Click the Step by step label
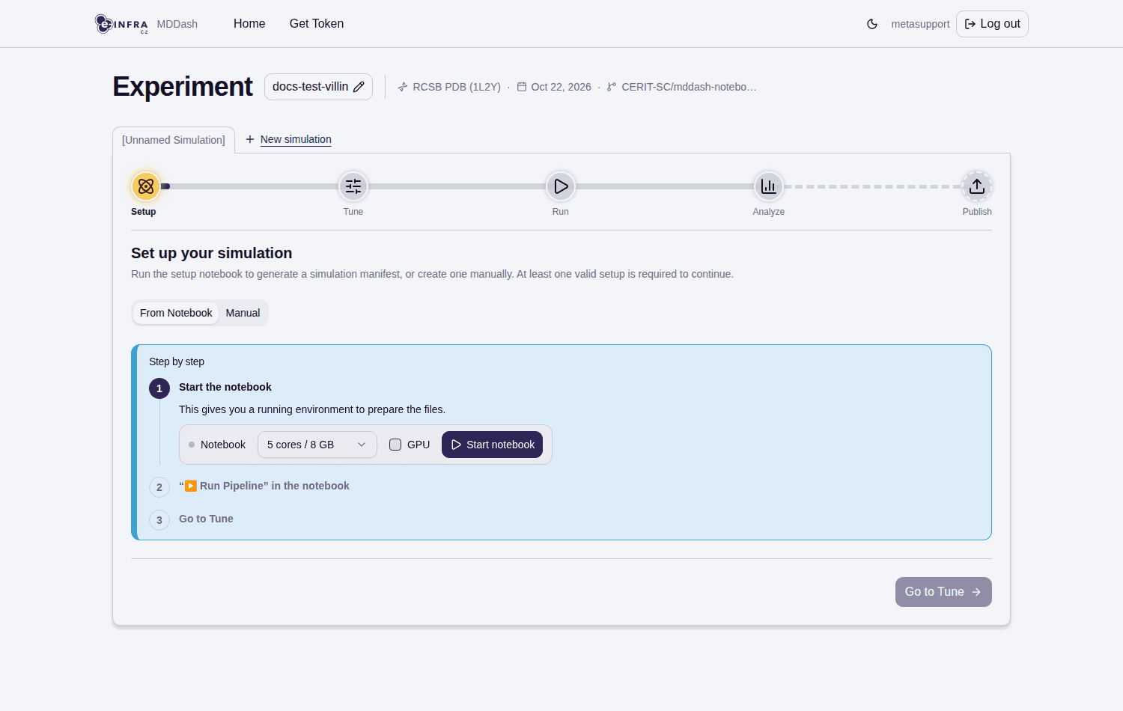This screenshot has height=711, width=1123. click(177, 361)
